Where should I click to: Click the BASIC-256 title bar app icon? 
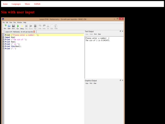point(3,19)
